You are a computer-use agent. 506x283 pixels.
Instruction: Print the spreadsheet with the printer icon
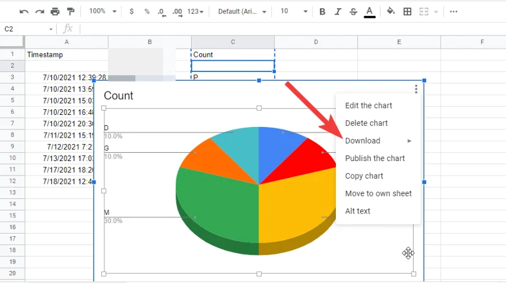point(55,12)
